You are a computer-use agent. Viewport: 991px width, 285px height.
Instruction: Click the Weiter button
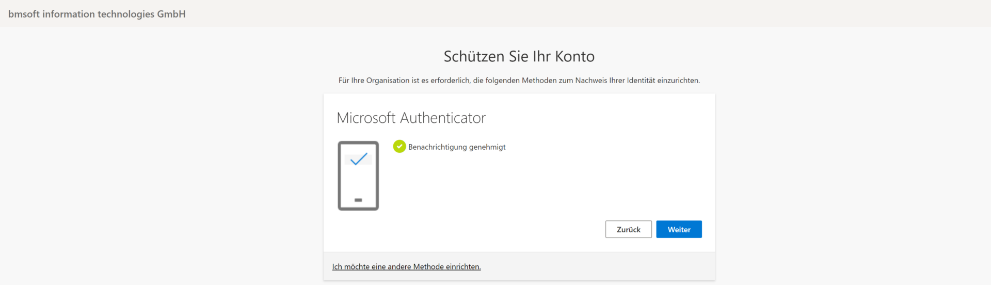point(679,229)
